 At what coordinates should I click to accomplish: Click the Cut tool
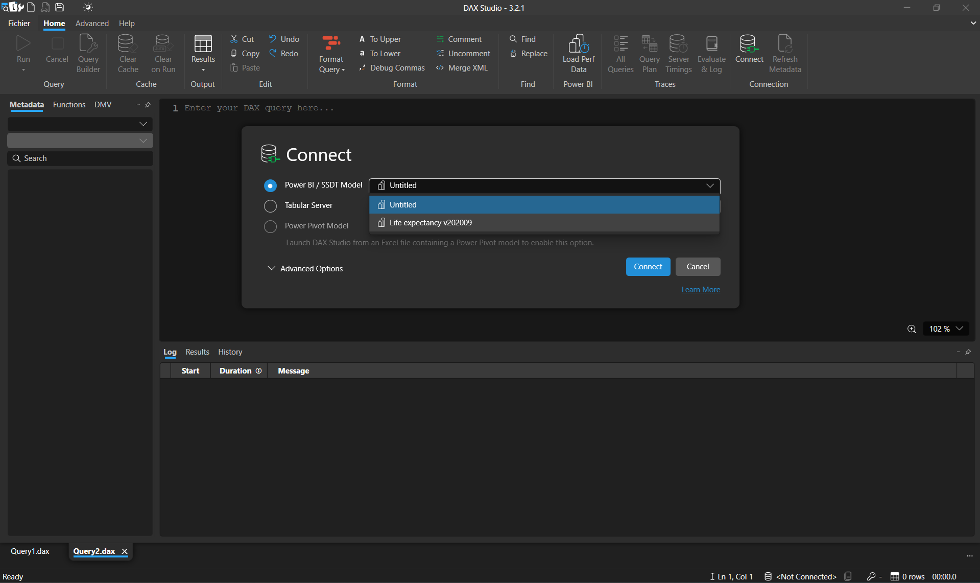(242, 39)
